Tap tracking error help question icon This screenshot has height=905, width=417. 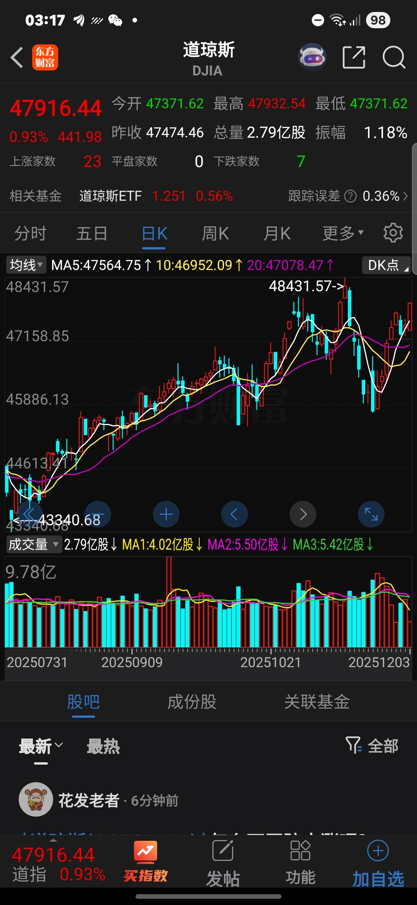tap(350, 196)
